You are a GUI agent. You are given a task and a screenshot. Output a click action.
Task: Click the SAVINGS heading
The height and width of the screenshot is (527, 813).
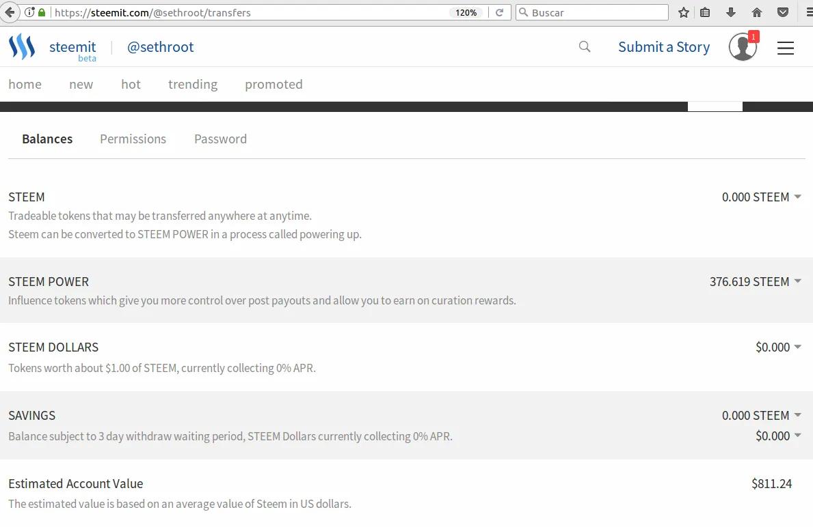coord(31,416)
